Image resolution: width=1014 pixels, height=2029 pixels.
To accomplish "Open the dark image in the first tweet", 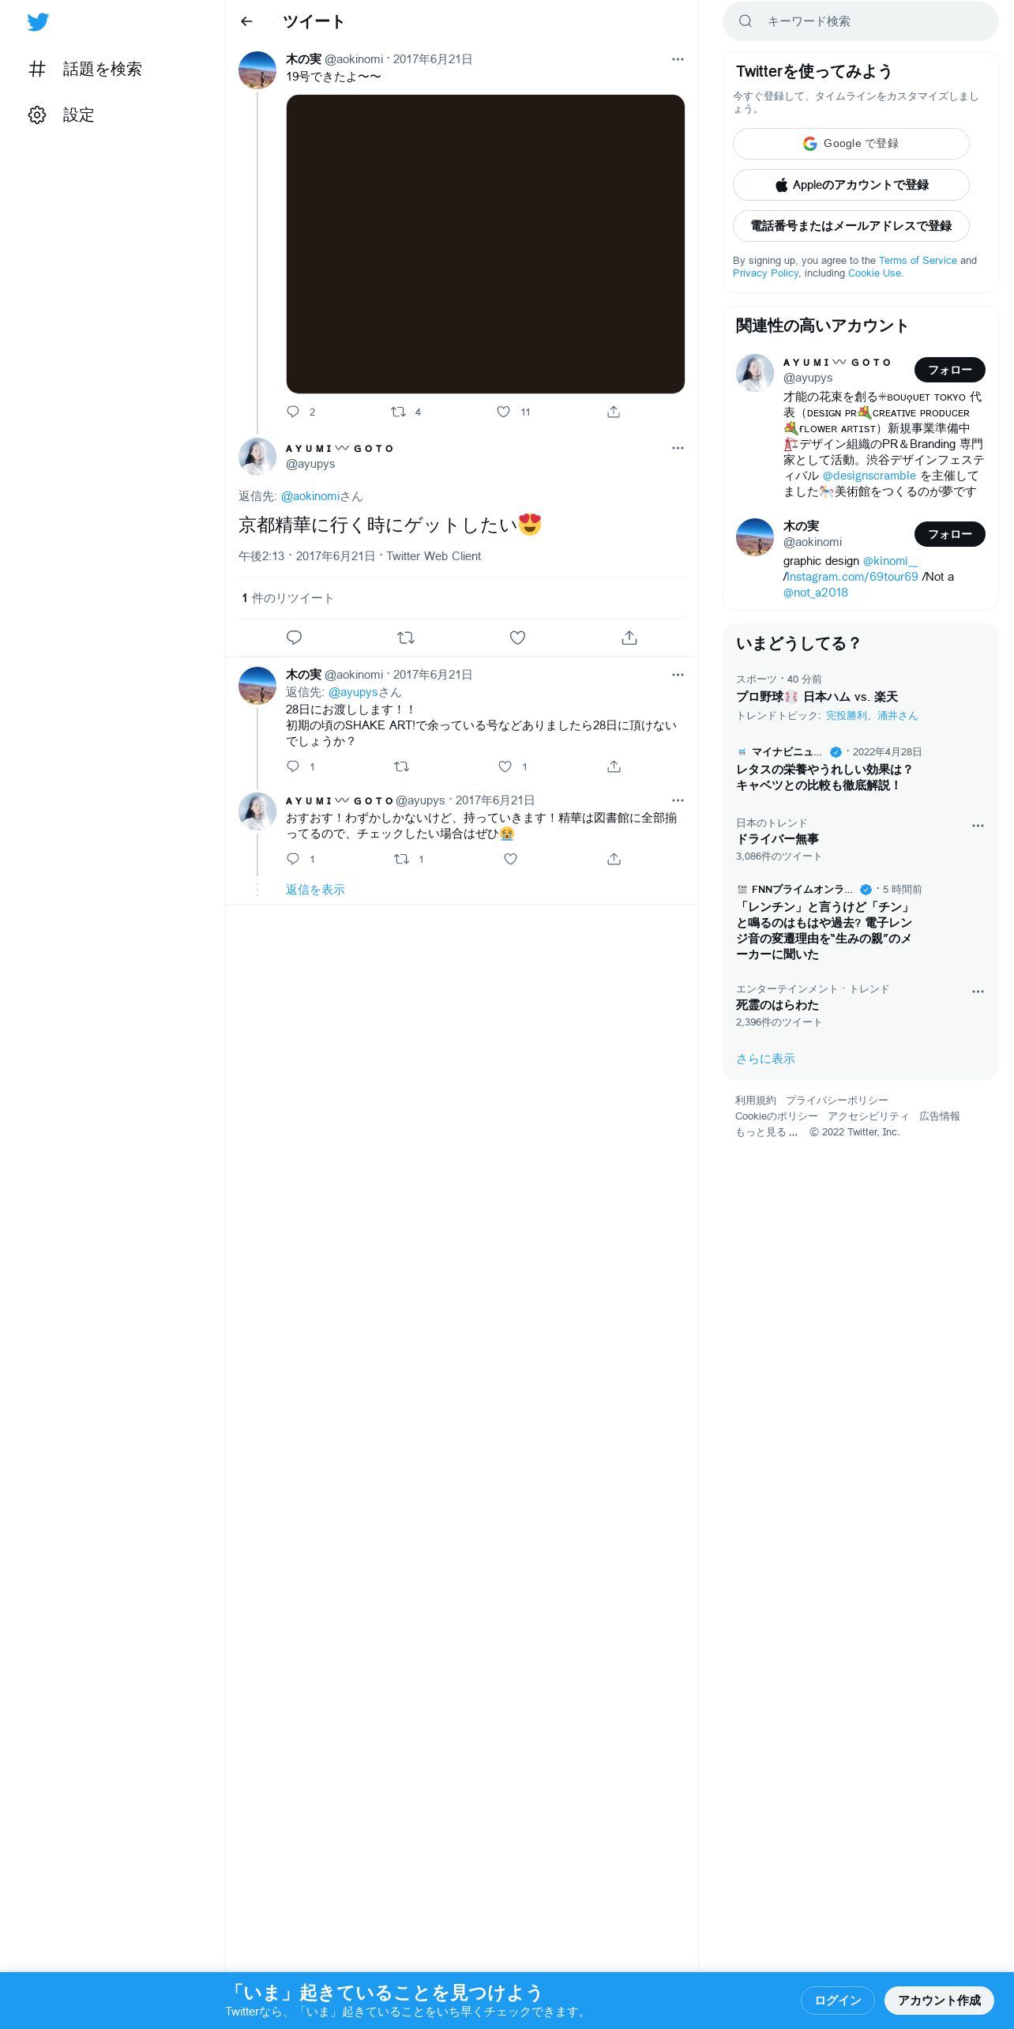I will [485, 244].
